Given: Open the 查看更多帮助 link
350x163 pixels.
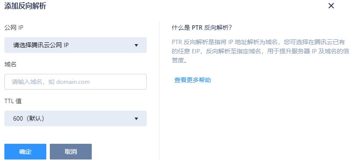Looking at the screenshot, I should pos(192,80).
